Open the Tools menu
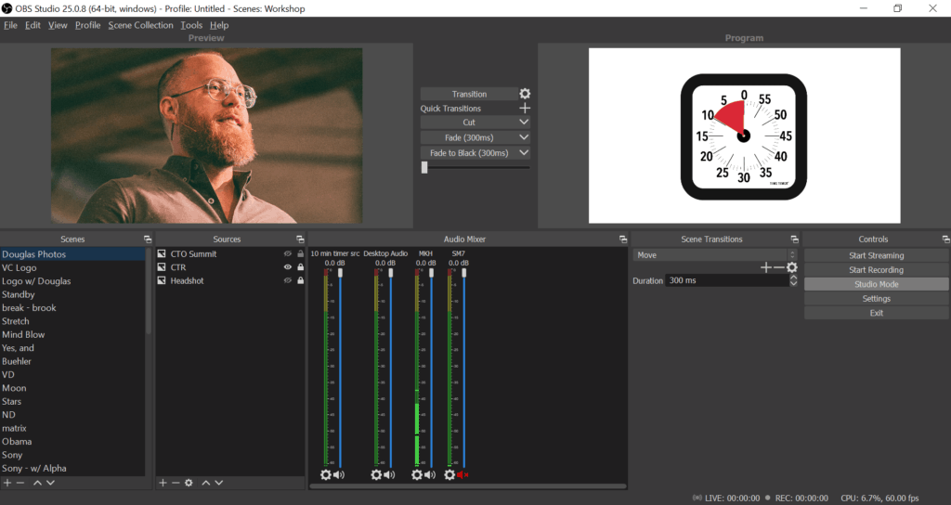The height and width of the screenshot is (505, 951). pyautogui.click(x=191, y=25)
